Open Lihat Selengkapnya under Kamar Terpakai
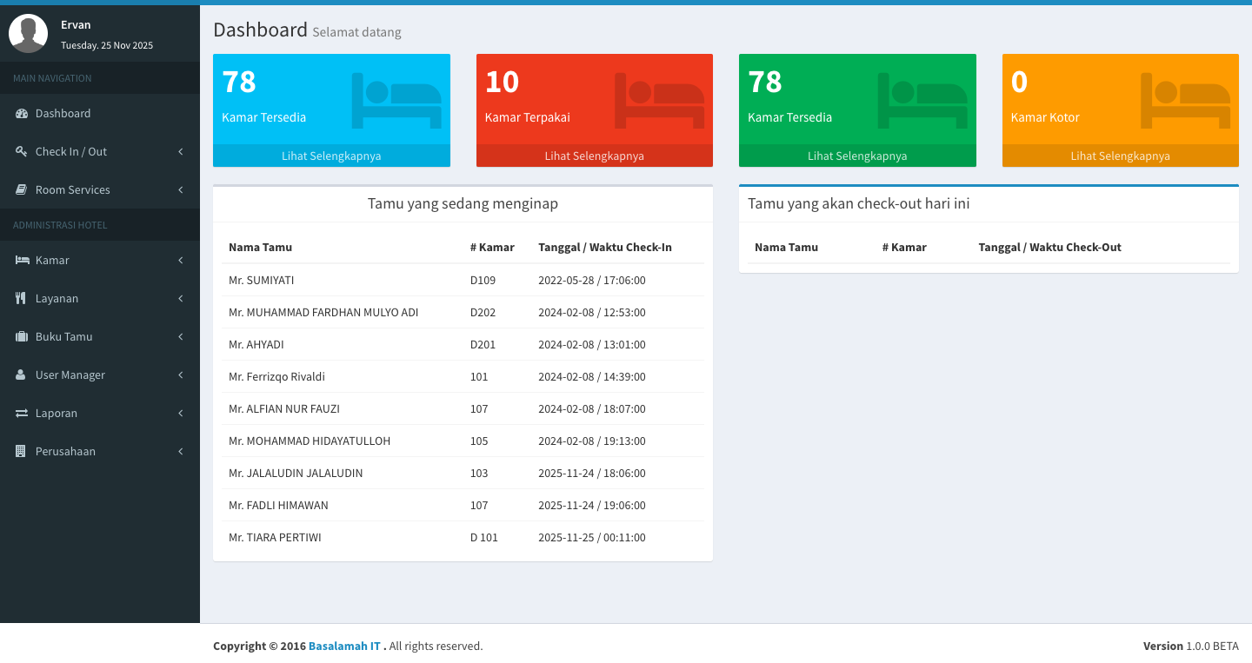The height and width of the screenshot is (663, 1252). point(594,156)
